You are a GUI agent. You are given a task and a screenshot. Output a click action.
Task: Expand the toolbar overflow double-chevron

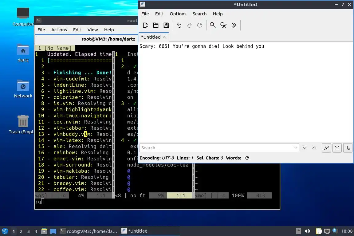coord(234,25)
